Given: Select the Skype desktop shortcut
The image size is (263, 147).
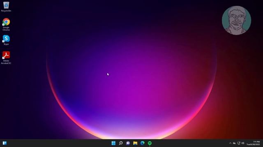Looking at the screenshot, I should click(x=6, y=40).
